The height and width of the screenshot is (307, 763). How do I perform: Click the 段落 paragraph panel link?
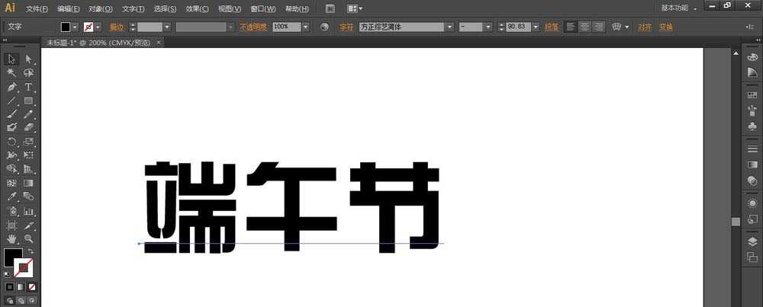coord(551,27)
